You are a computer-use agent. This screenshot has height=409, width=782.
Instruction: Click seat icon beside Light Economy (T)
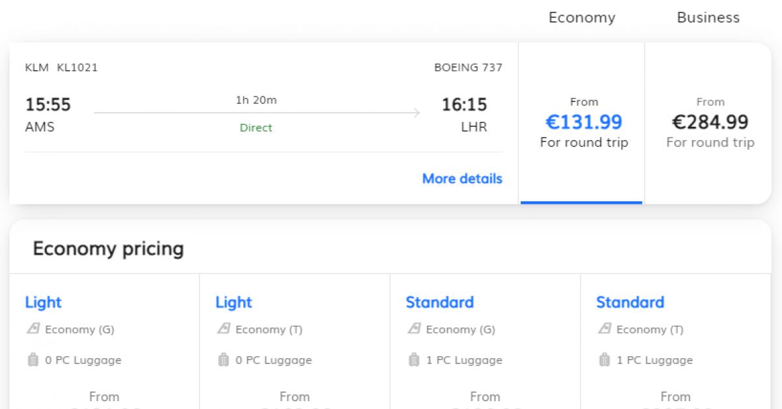224,329
